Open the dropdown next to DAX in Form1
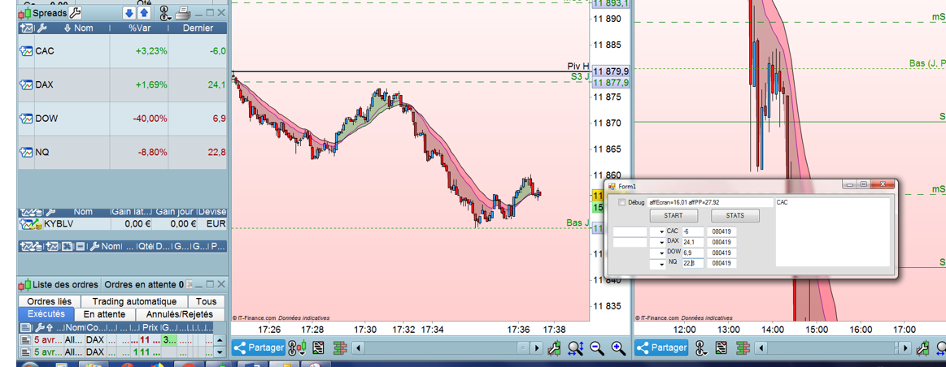The width and height of the screenshot is (946, 367). coord(661,242)
